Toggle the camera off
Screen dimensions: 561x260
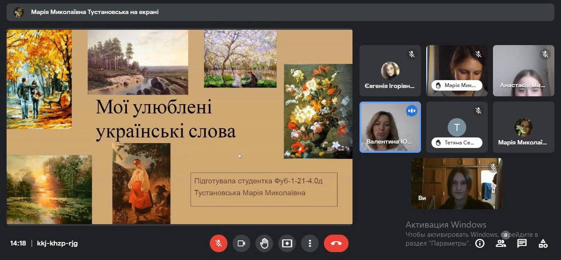pyautogui.click(x=241, y=243)
